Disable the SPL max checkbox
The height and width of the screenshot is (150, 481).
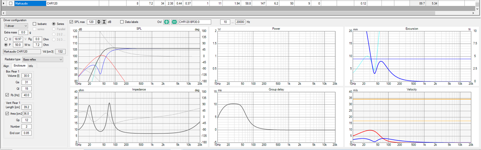(x=71, y=22)
